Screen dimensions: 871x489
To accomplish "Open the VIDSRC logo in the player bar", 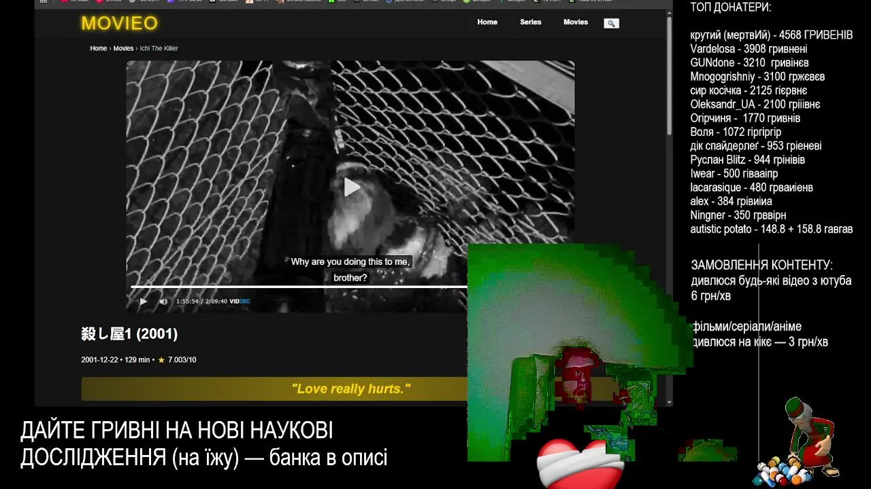I will 240,302.
